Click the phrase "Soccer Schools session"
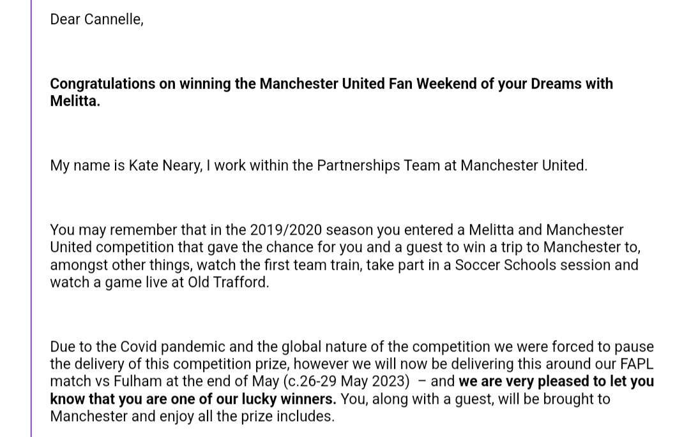This screenshot has width=675, height=437. (x=533, y=265)
